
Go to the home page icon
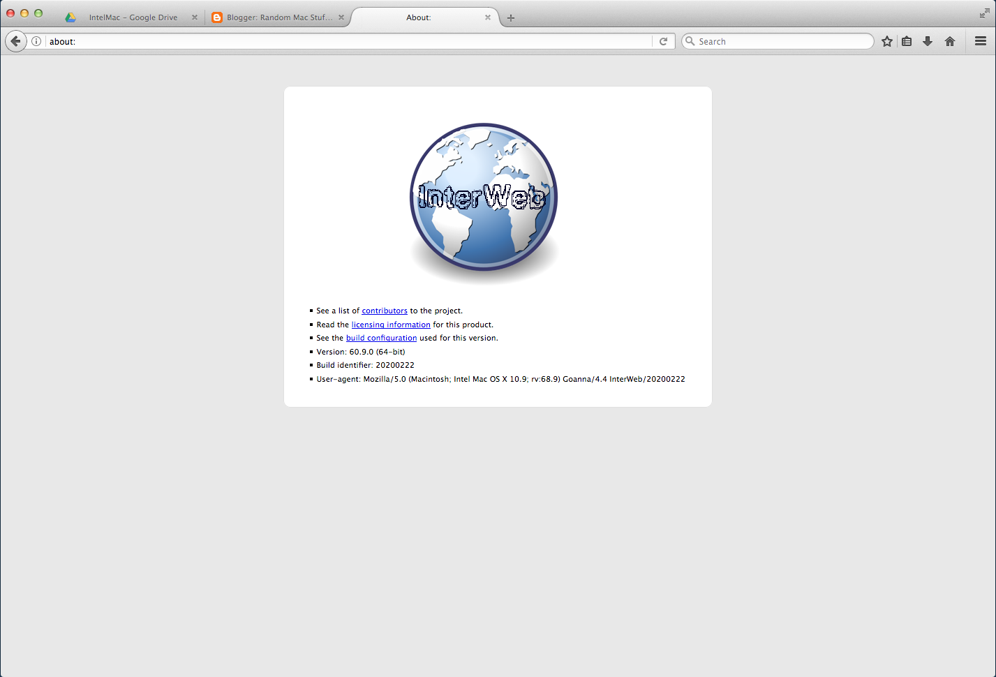tap(950, 41)
